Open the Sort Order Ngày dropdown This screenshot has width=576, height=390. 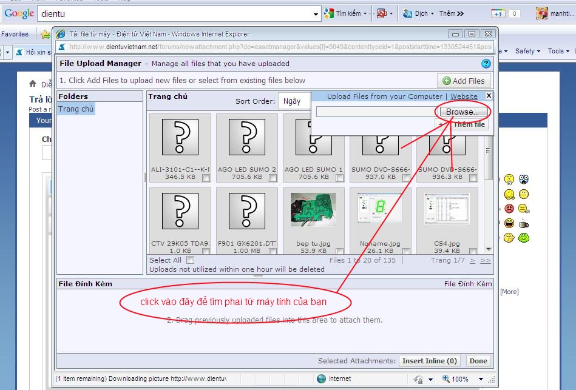click(x=294, y=101)
